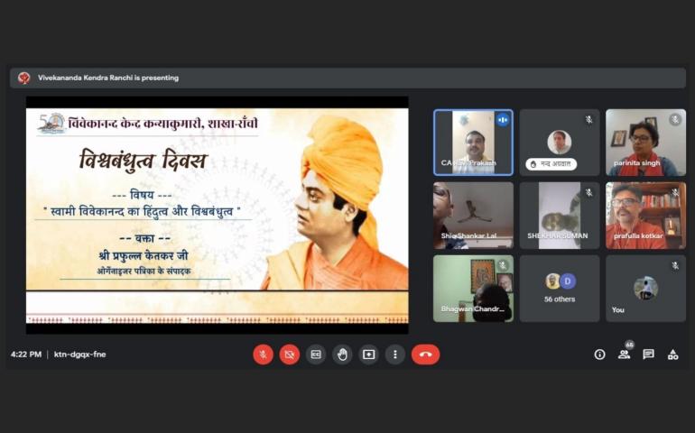The image size is (695, 433).
Task: Select the prafulla ketkar video tile
Action: pos(645,216)
